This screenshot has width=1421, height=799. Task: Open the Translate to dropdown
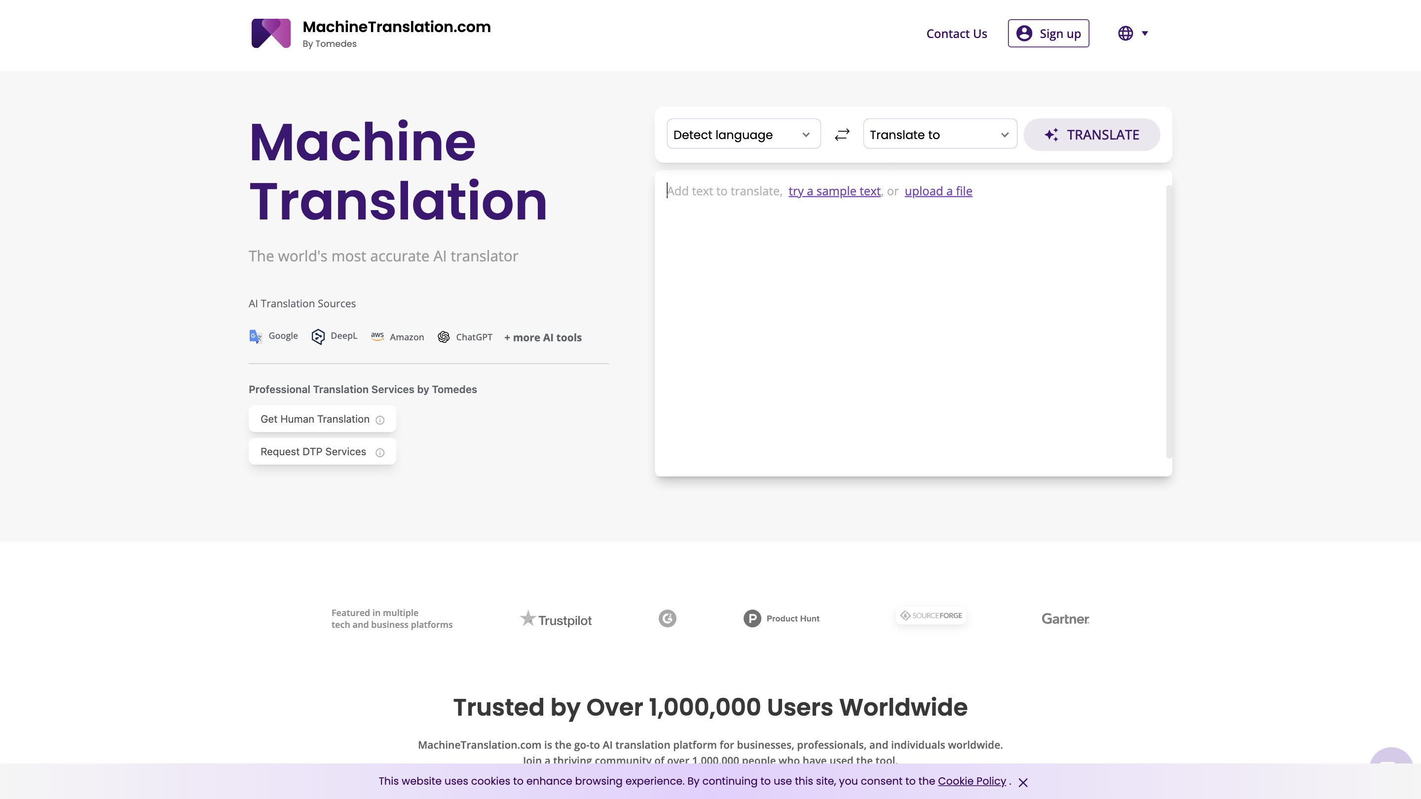[939, 134]
